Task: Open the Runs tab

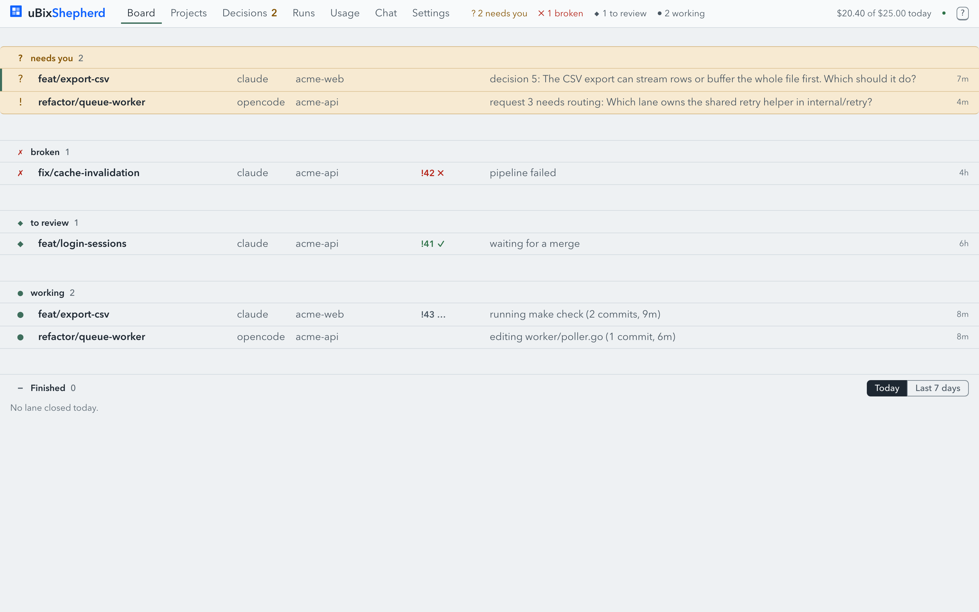Action: point(304,13)
